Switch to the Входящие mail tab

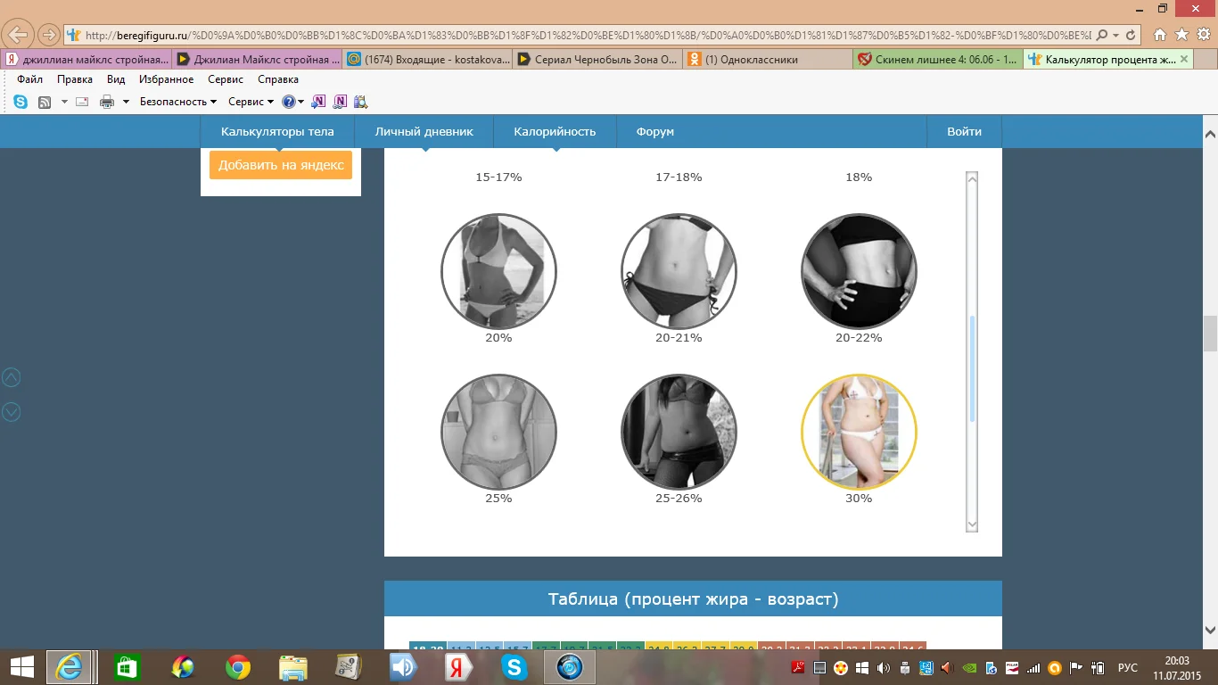pos(426,60)
